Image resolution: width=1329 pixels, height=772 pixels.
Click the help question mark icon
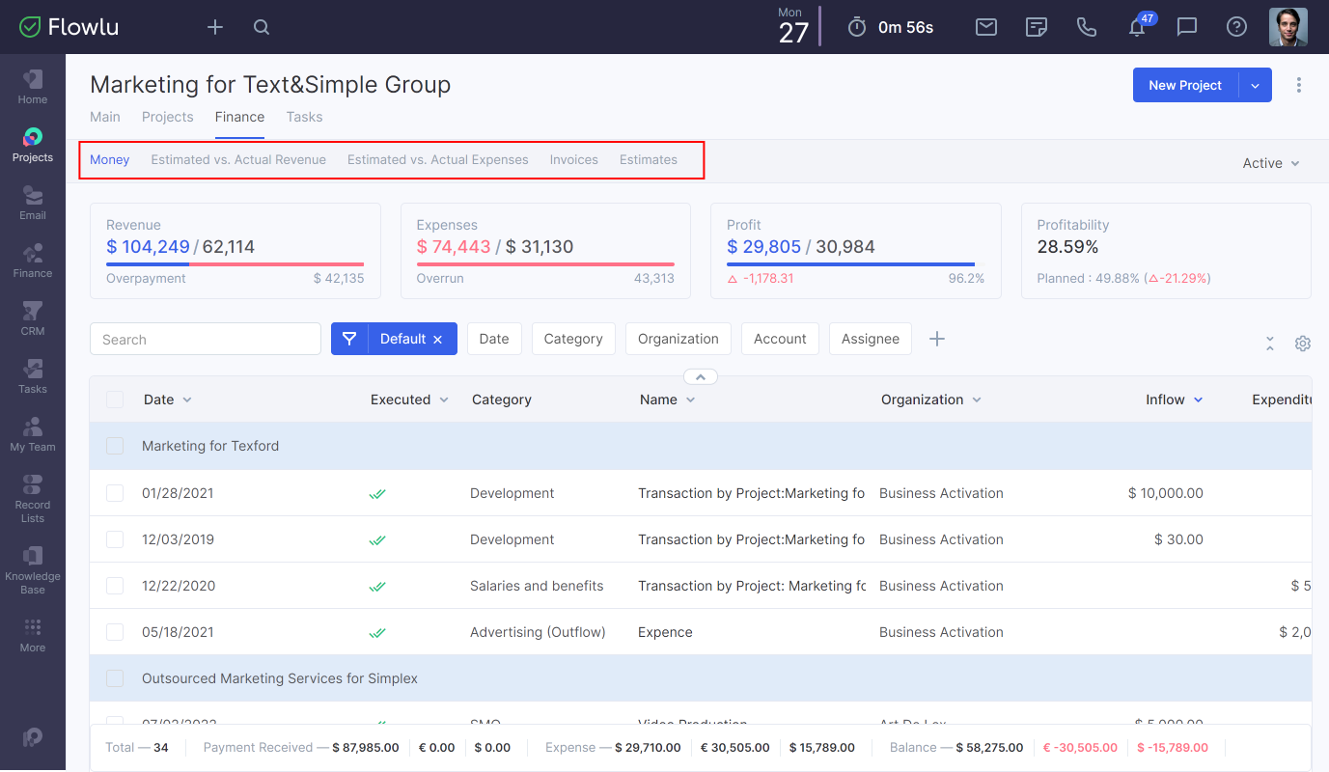point(1237,27)
